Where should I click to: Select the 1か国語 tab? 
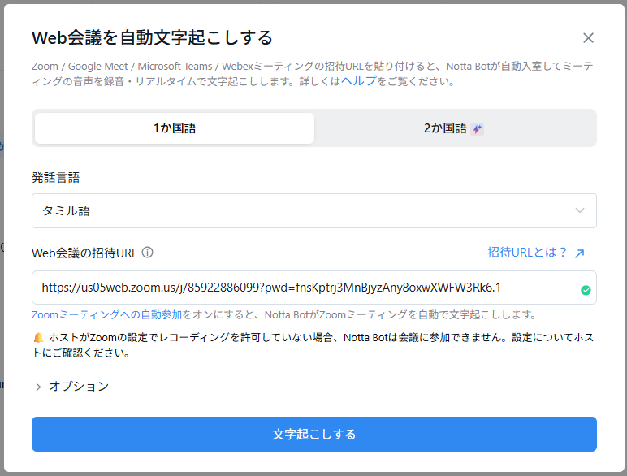(174, 128)
